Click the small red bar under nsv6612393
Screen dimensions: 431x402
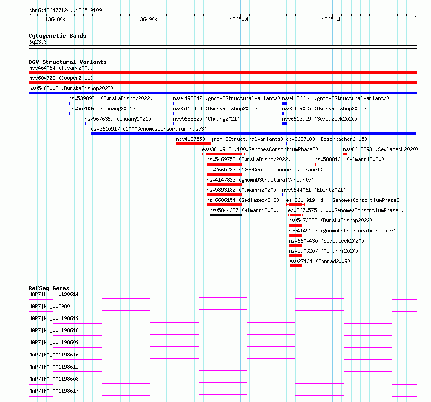(345, 154)
